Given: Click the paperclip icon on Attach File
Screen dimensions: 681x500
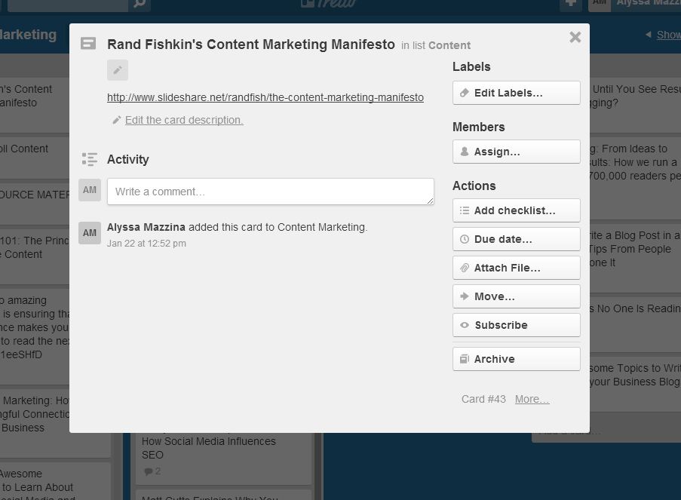Looking at the screenshot, I should [x=465, y=268].
